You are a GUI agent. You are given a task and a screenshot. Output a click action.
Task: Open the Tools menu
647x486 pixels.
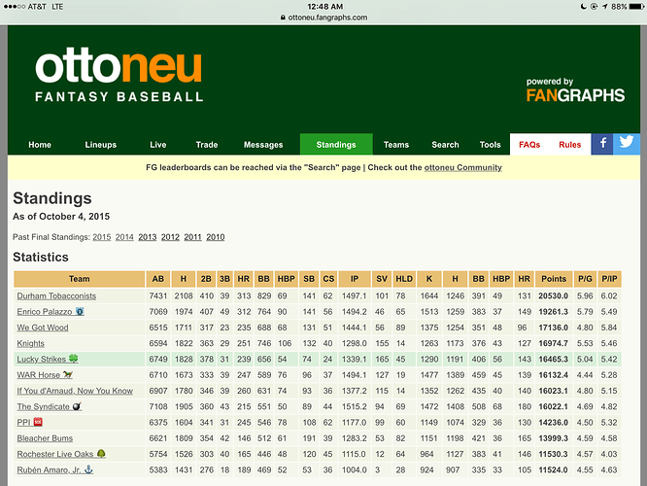pos(491,145)
